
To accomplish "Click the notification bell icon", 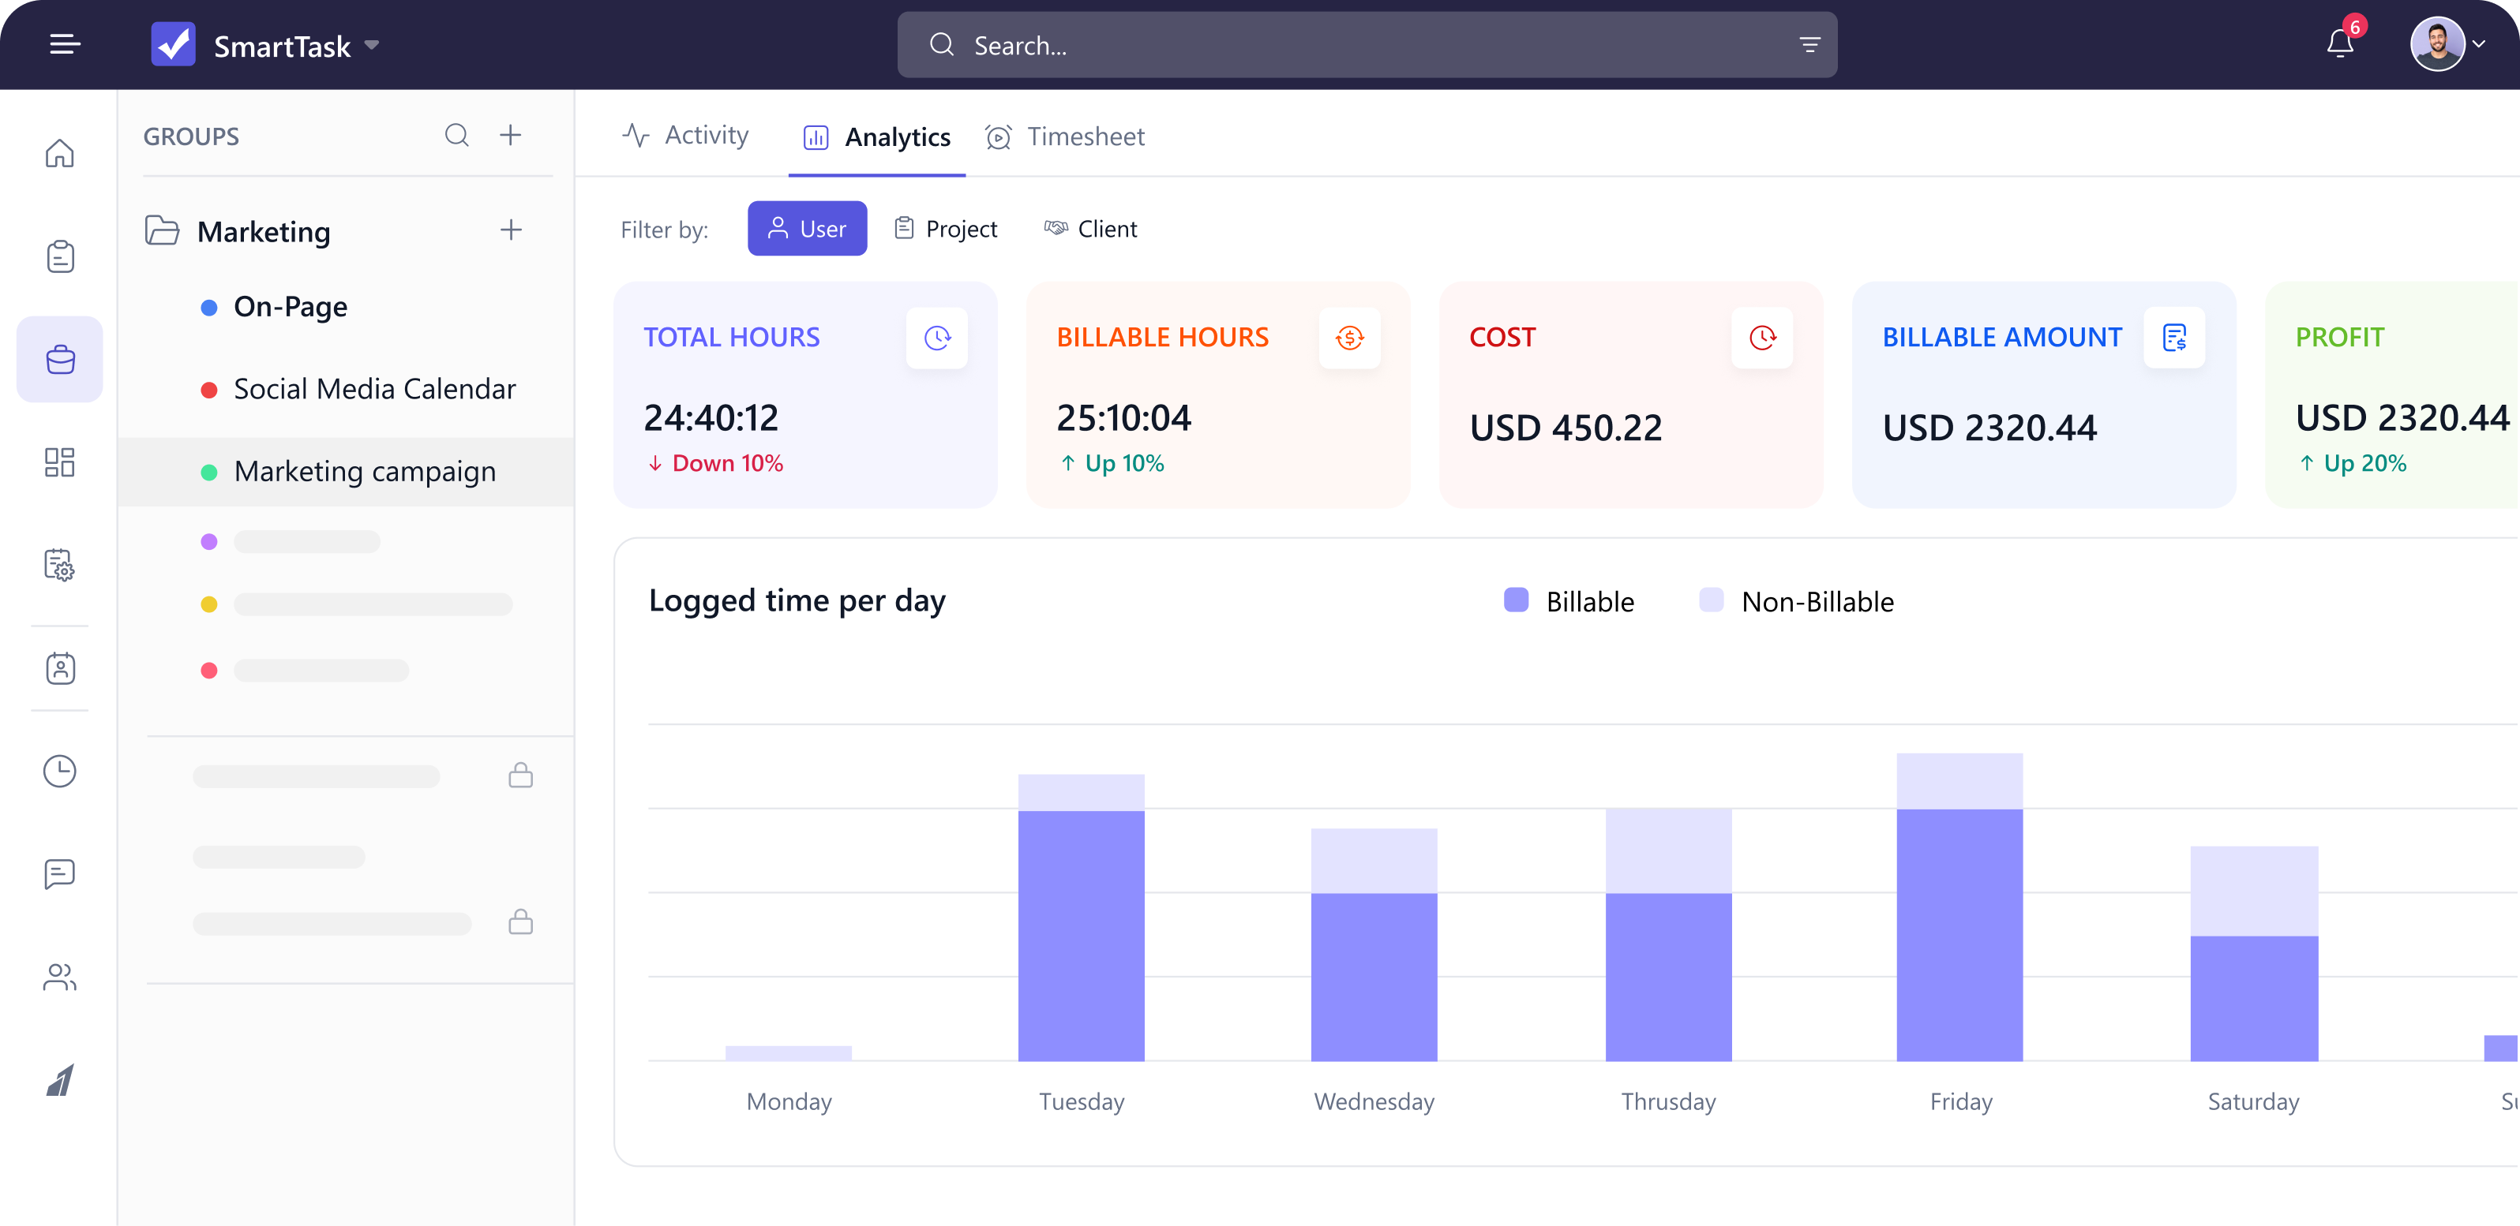I will (x=2340, y=45).
